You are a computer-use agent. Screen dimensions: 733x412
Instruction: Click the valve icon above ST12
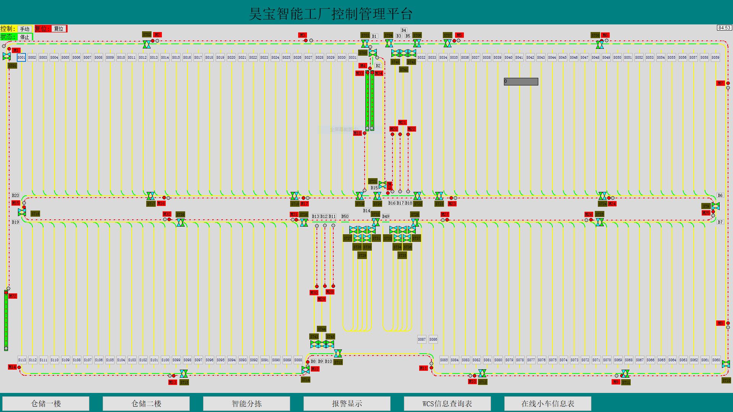[x=482, y=373]
